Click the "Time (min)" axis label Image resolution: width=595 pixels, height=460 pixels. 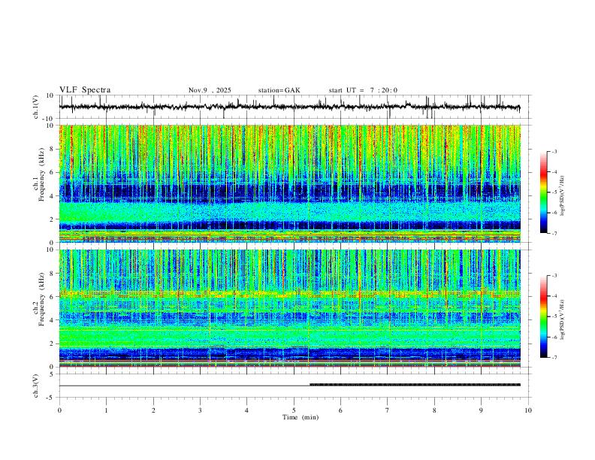coord(301,417)
